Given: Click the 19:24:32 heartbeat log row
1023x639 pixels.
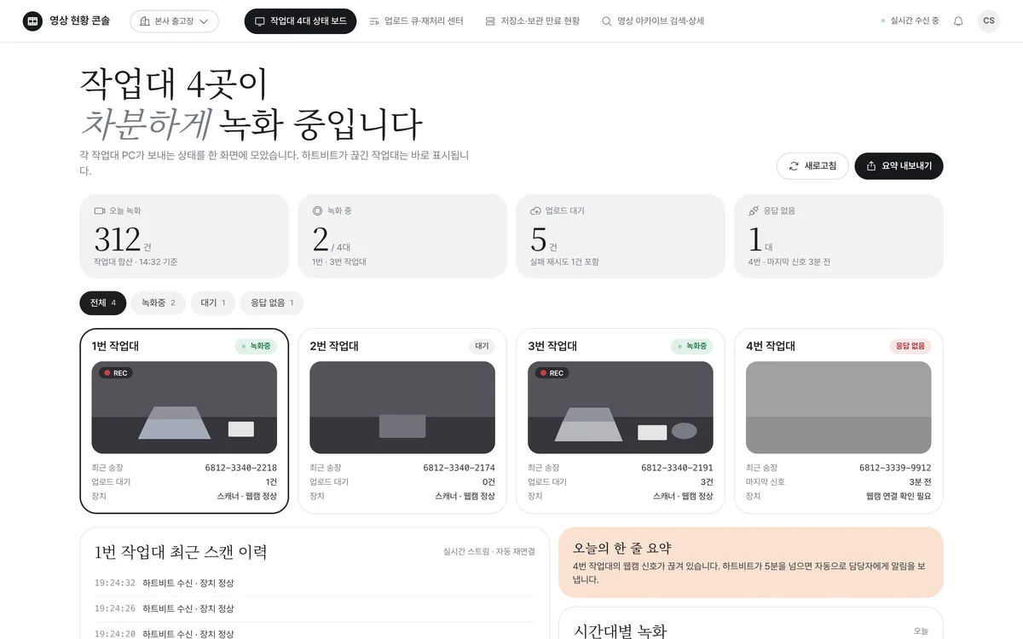Looking at the screenshot, I should coord(315,584).
